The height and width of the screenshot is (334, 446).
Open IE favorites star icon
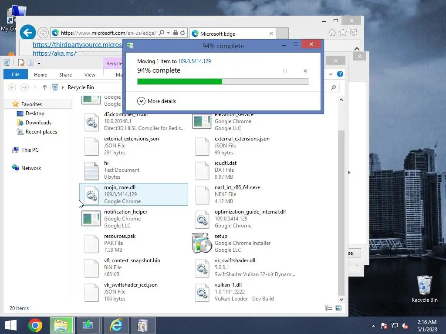343,32
